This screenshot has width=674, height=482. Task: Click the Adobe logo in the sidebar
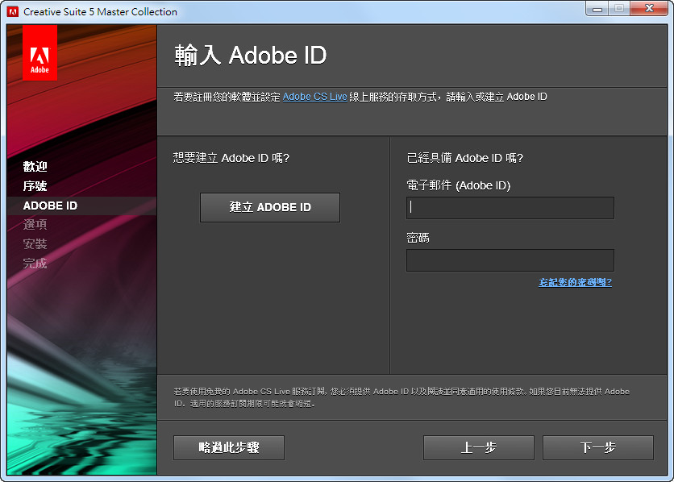point(40,53)
